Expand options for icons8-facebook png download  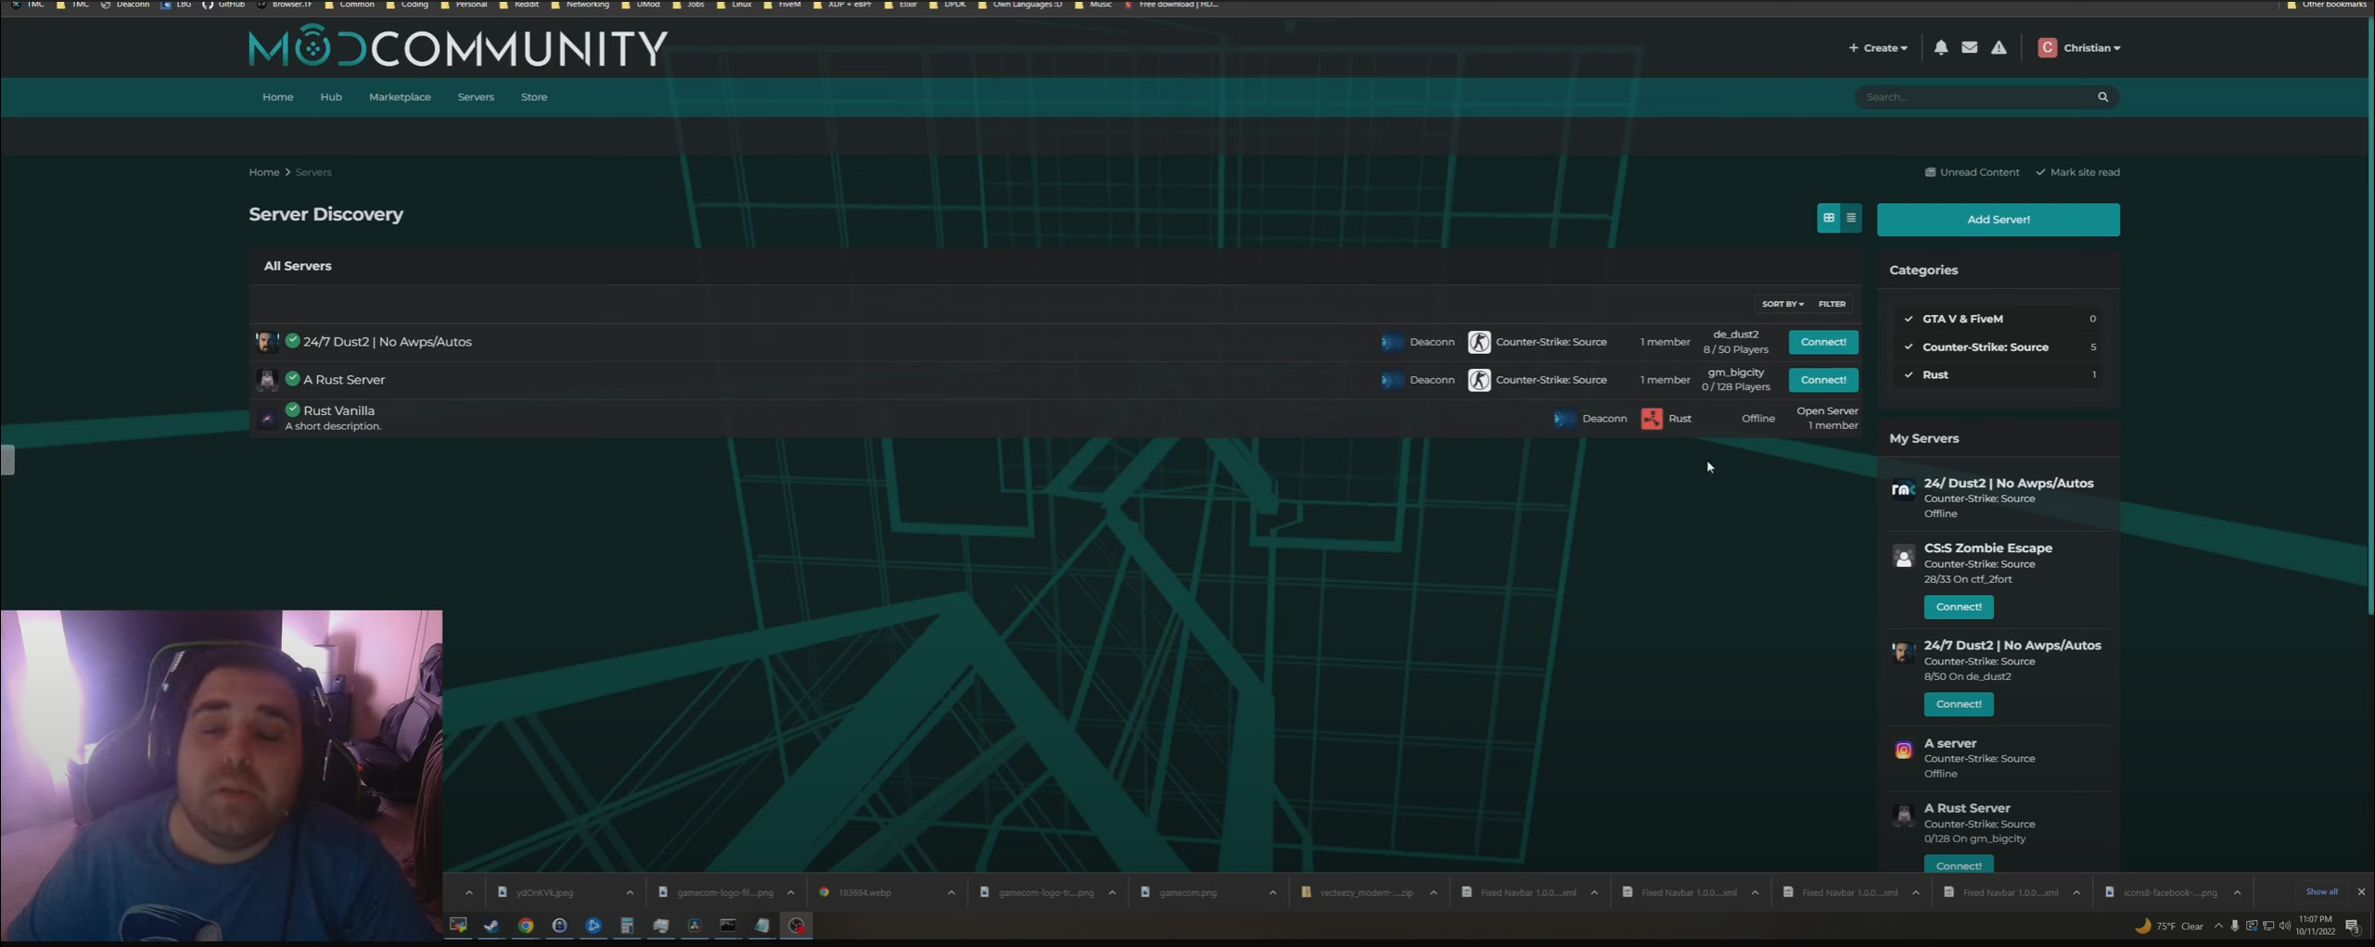click(x=2237, y=892)
